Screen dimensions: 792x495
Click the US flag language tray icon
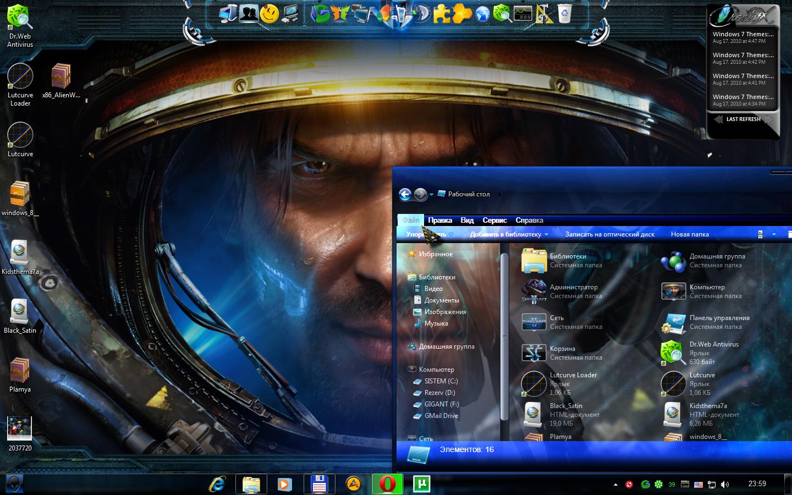tap(698, 485)
